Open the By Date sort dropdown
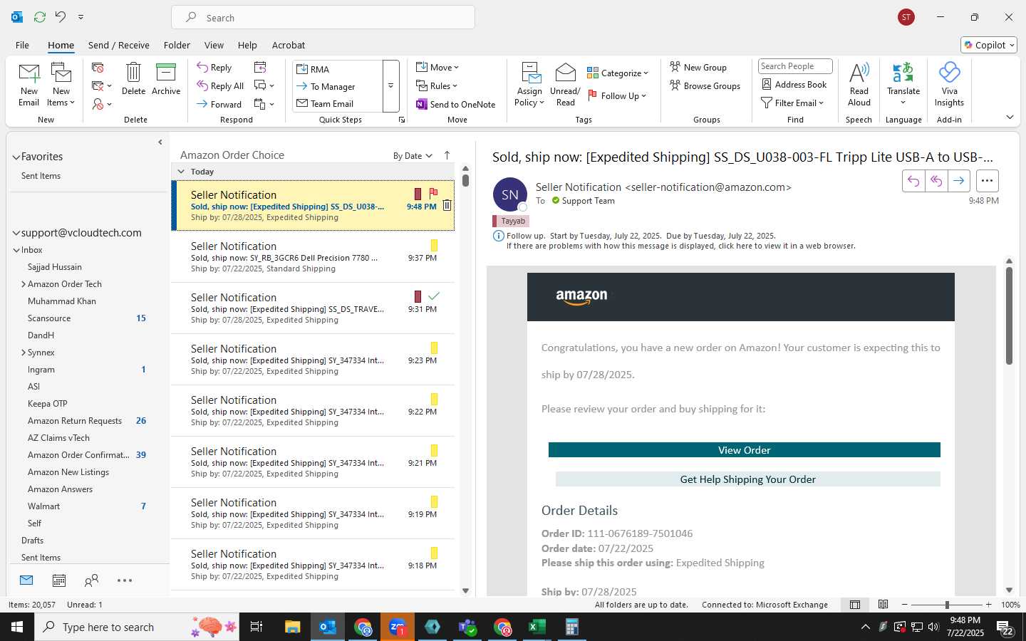This screenshot has width=1026, height=641. click(413, 156)
